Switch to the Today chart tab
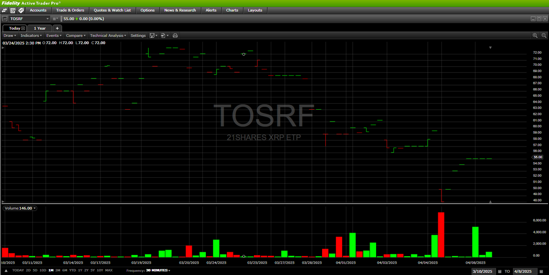549x275 pixels. (x=14, y=28)
